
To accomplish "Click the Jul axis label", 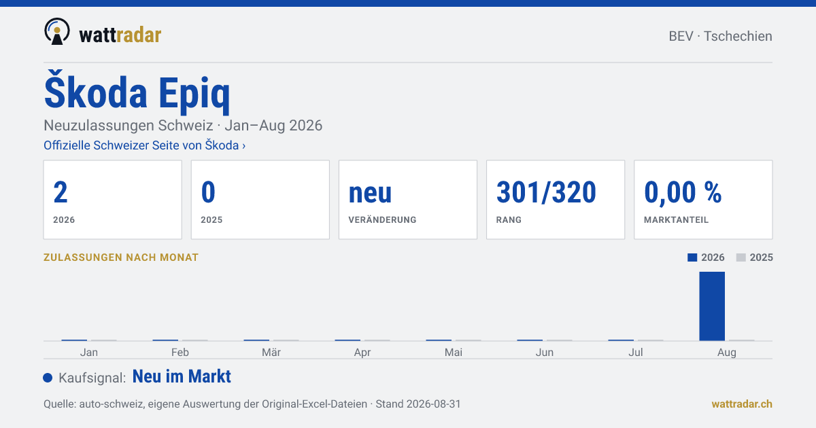I will (636, 352).
